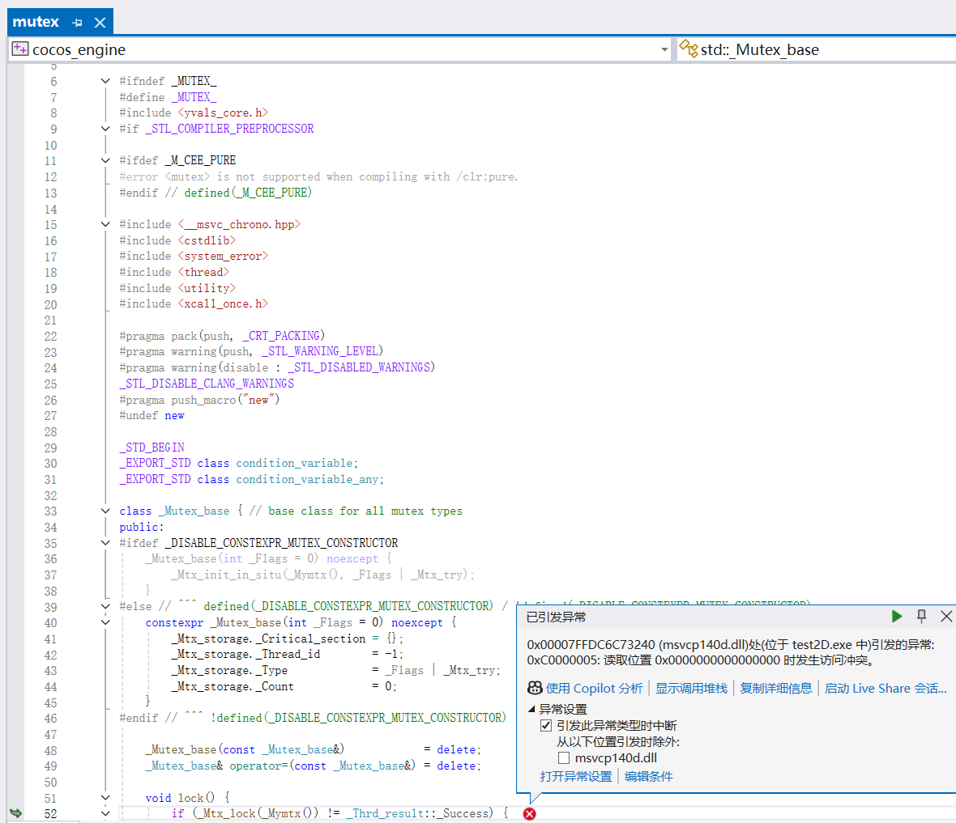Uncheck break when this exception type is thrown
Image resolution: width=956 pixels, height=823 pixels.
tap(546, 726)
